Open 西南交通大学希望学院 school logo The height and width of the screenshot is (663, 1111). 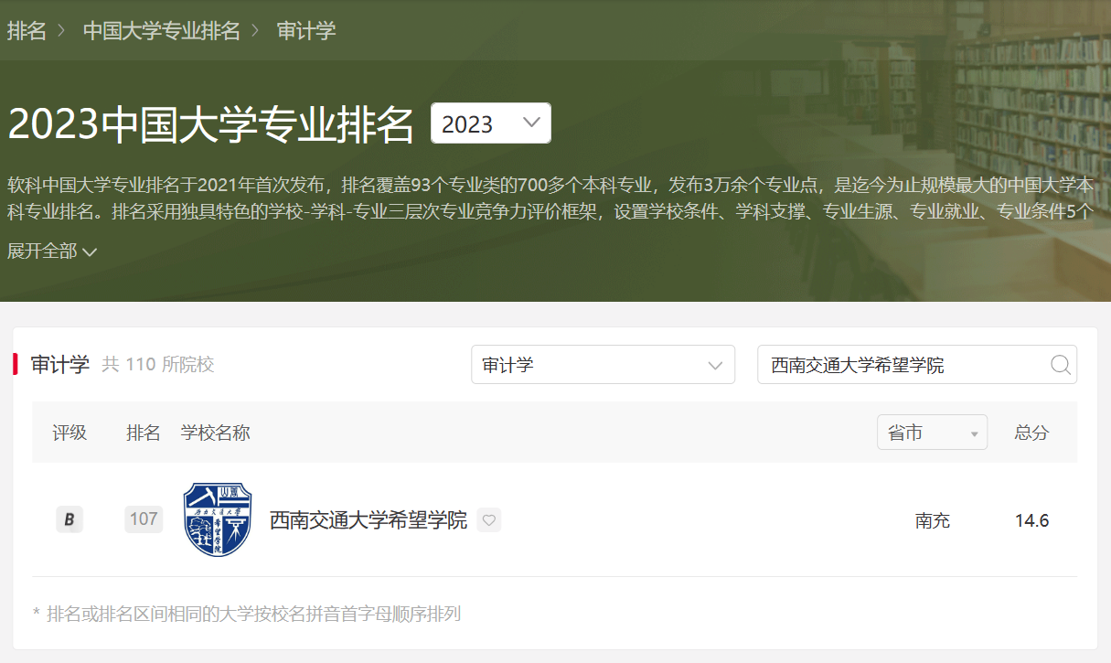[218, 520]
